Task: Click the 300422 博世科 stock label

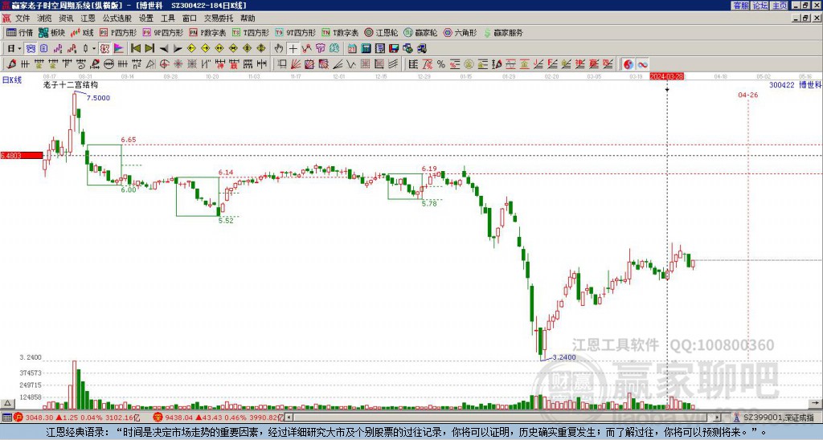Action: click(x=795, y=84)
